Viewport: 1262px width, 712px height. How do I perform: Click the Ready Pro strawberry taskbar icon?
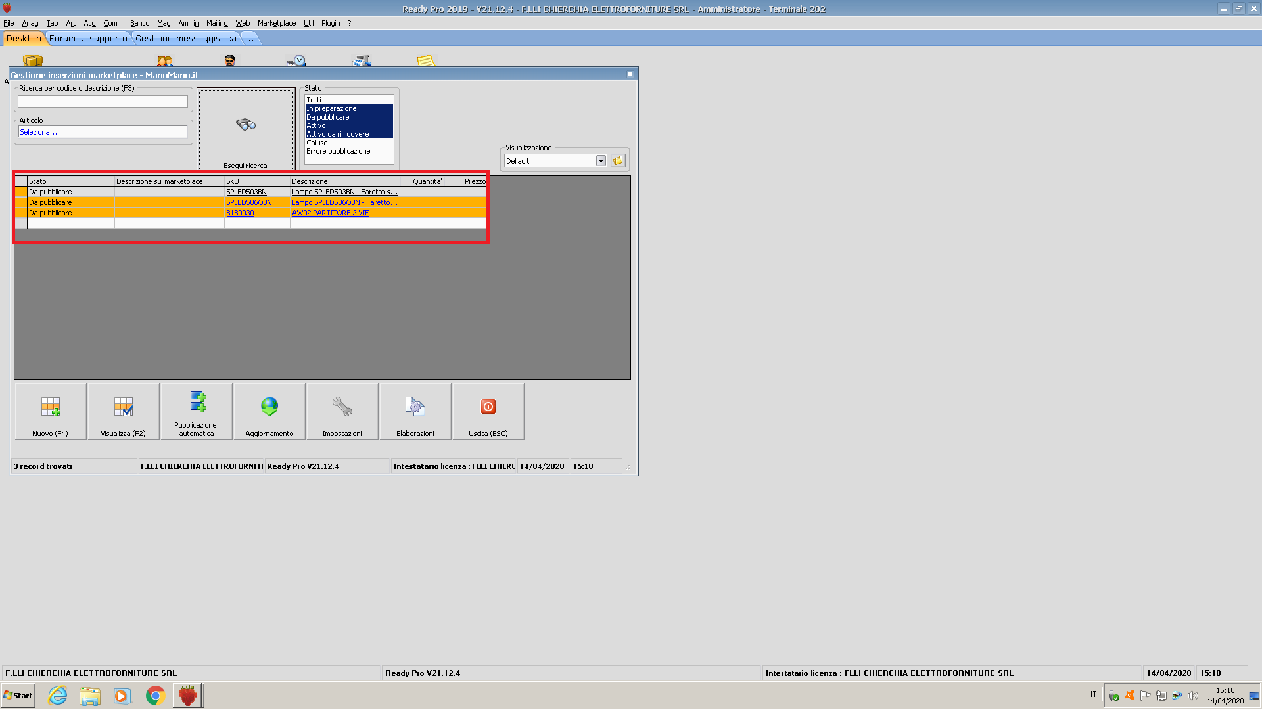pyautogui.click(x=188, y=696)
